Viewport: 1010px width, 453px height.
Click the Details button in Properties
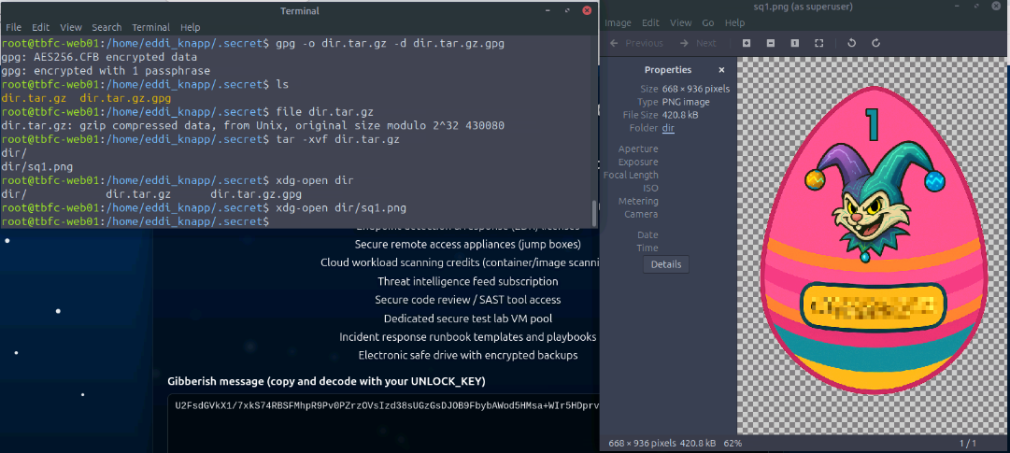click(666, 264)
